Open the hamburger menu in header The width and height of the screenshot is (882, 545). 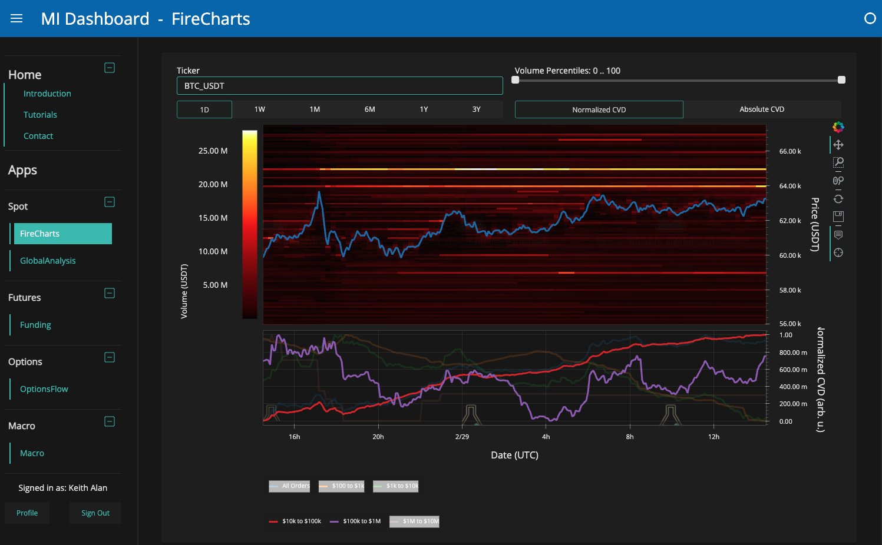coord(16,19)
